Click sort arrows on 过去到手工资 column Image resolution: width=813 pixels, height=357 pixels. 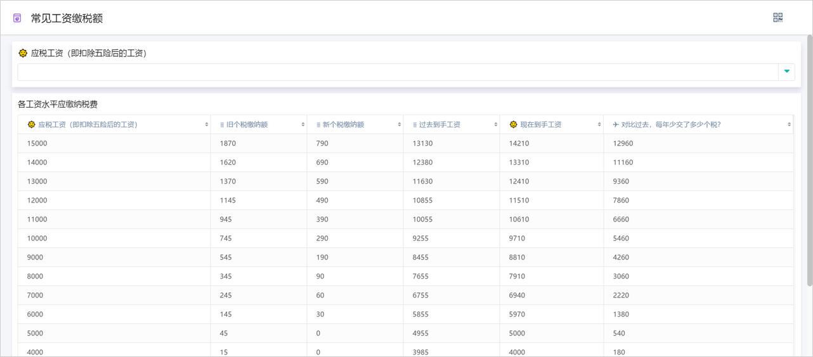click(x=496, y=125)
